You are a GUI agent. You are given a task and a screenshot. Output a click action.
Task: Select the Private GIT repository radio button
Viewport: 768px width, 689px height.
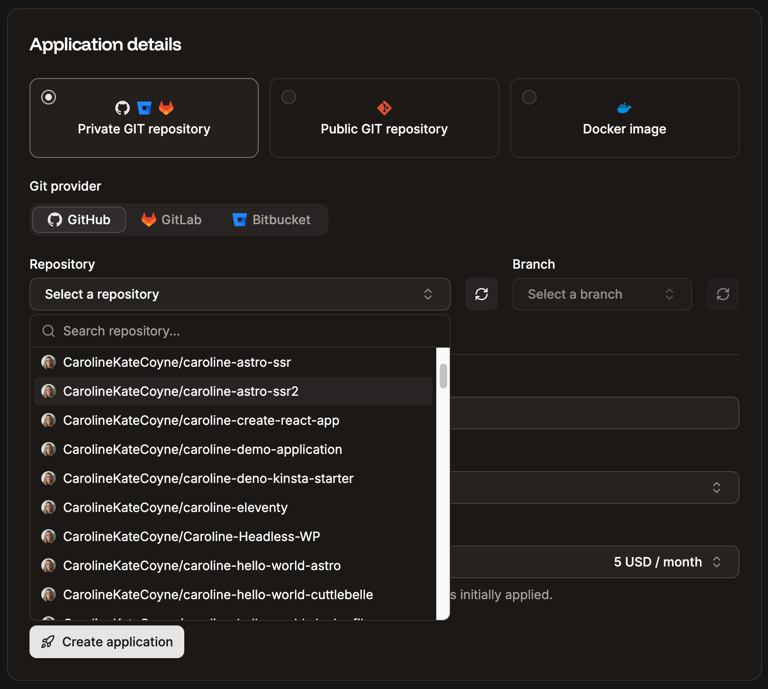tap(48, 97)
